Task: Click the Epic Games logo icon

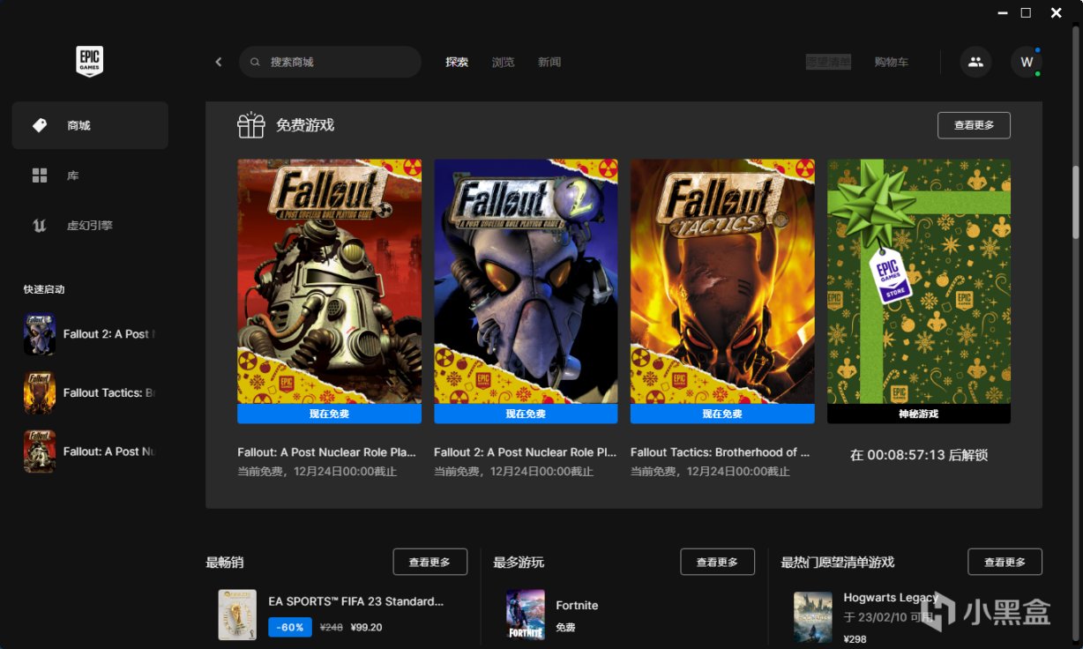Action: point(89,61)
